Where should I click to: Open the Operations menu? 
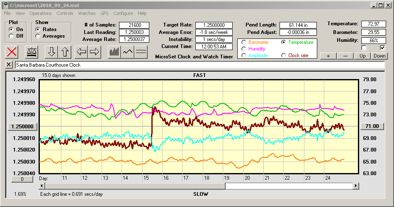point(41,13)
